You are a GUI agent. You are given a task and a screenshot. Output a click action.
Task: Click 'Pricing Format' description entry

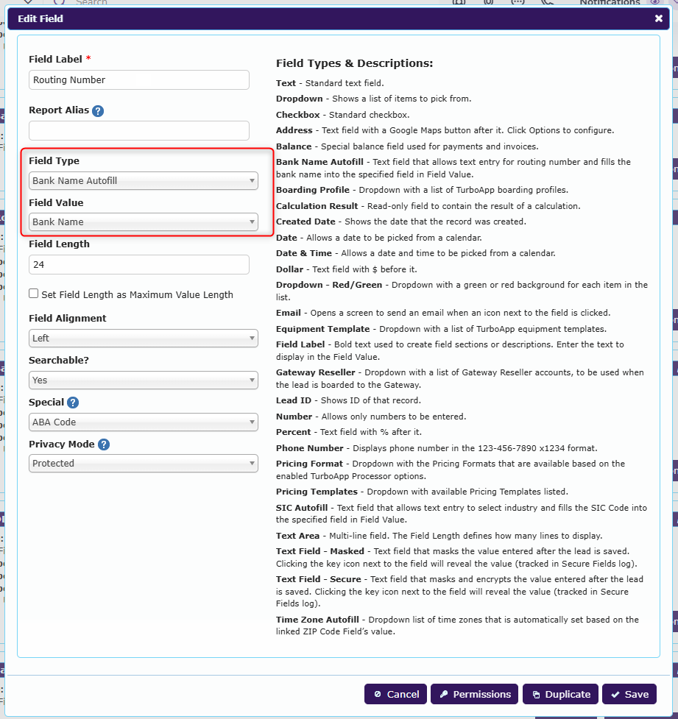point(451,470)
